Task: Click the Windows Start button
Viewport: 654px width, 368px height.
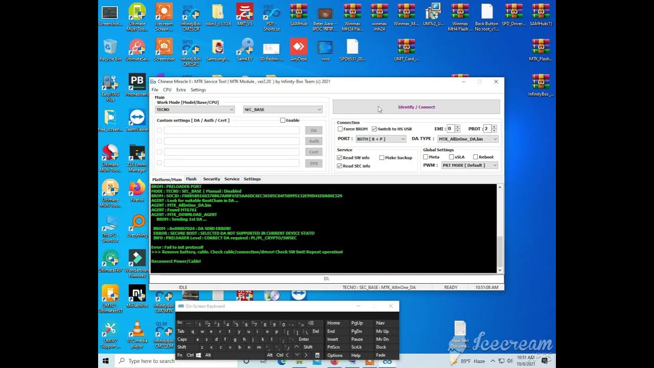Action: point(106,361)
